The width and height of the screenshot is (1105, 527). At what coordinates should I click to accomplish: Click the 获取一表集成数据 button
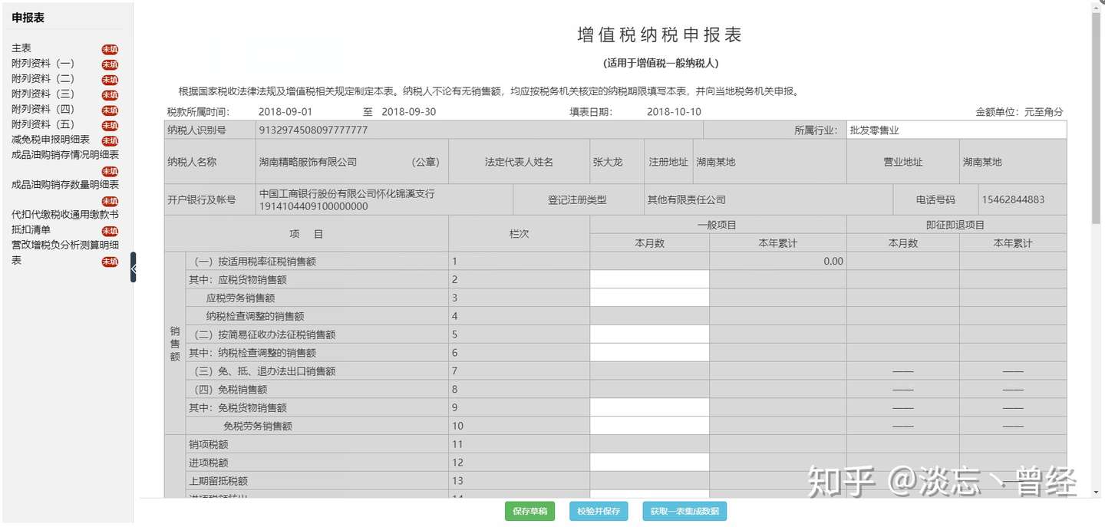point(684,511)
